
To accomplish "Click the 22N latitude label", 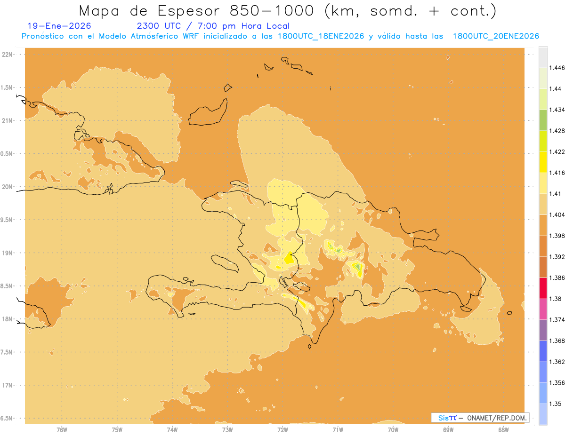I will point(7,55).
